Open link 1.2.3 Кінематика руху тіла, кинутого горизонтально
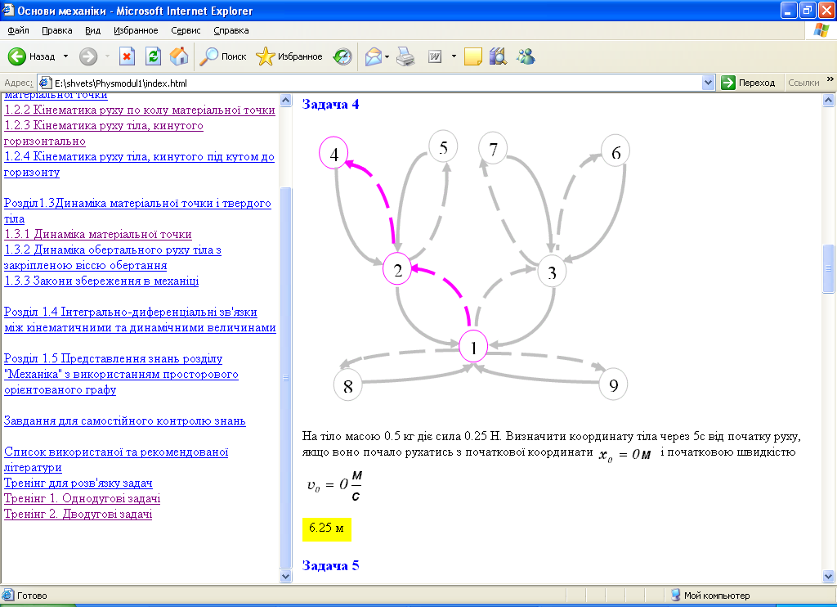This screenshot has width=837, height=607. (104, 133)
